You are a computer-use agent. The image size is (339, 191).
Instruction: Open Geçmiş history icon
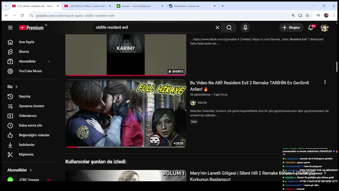click(10, 96)
